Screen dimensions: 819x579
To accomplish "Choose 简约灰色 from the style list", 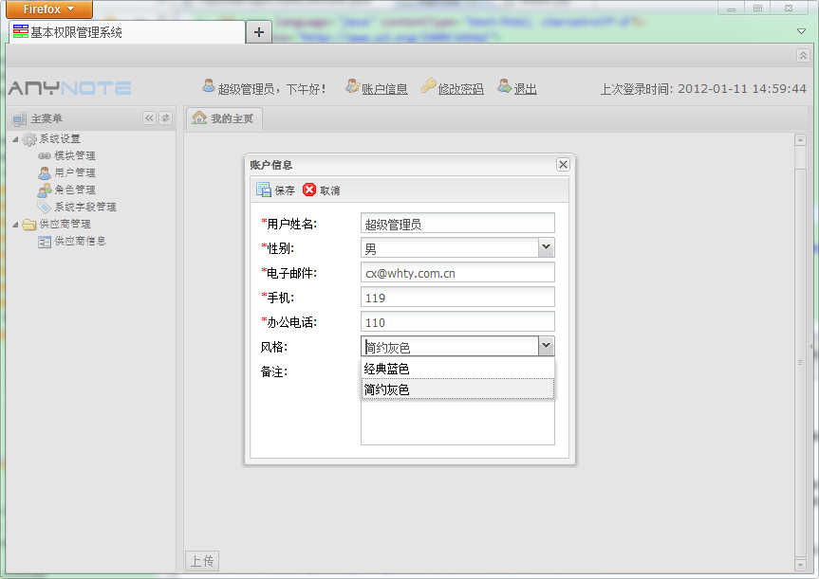I will point(457,389).
